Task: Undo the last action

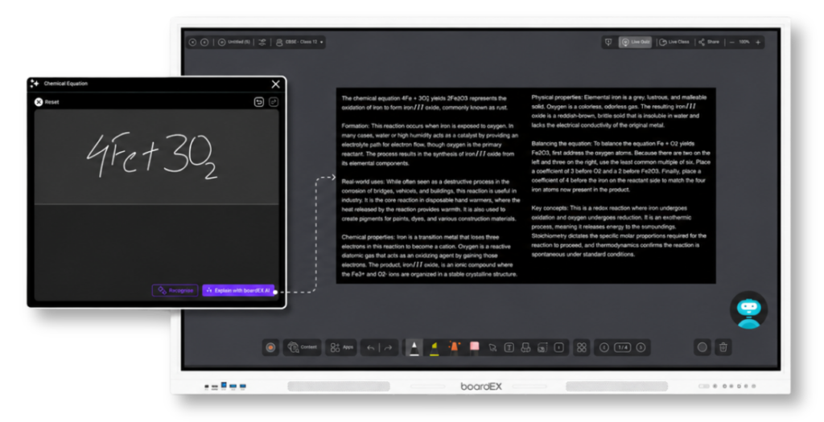Action: point(370,347)
